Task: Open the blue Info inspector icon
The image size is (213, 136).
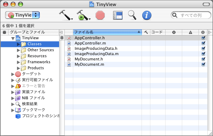Action: (147, 15)
